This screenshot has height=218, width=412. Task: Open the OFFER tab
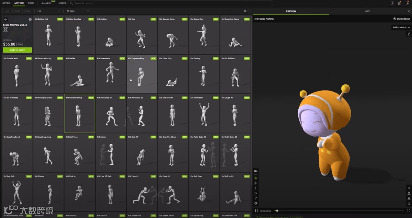pyautogui.click(x=62, y=3)
